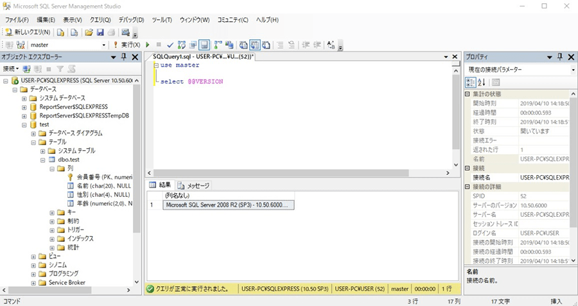Click Uncomment selected lines icon
This screenshot has width=578, height=306.
pyautogui.click(x=291, y=45)
